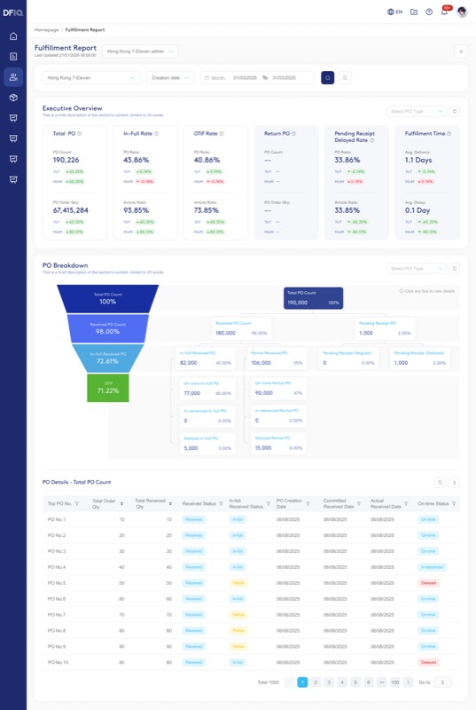
Task: Select the Delayed Partial PO box showing 15,000
Action: click(279, 443)
